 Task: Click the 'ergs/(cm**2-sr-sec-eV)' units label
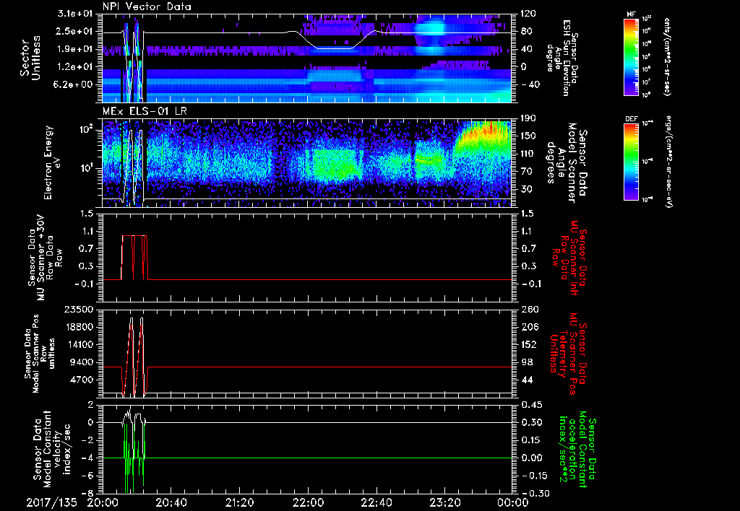click(668, 162)
